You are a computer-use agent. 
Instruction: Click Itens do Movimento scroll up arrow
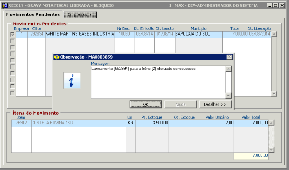(x=271, y=123)
